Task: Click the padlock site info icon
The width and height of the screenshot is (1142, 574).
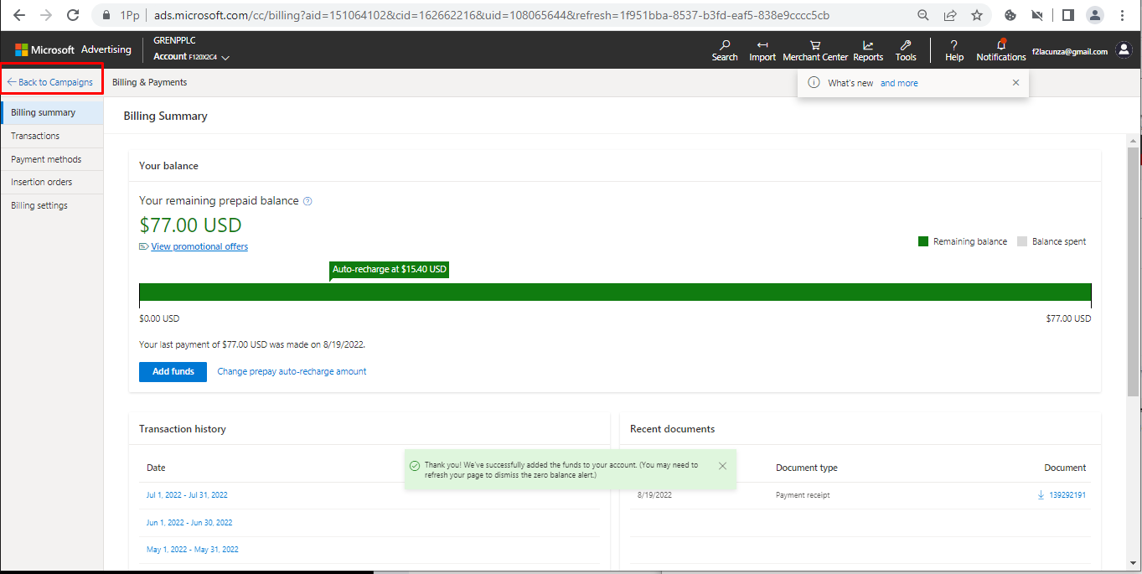Action: (x=106, y=15)
